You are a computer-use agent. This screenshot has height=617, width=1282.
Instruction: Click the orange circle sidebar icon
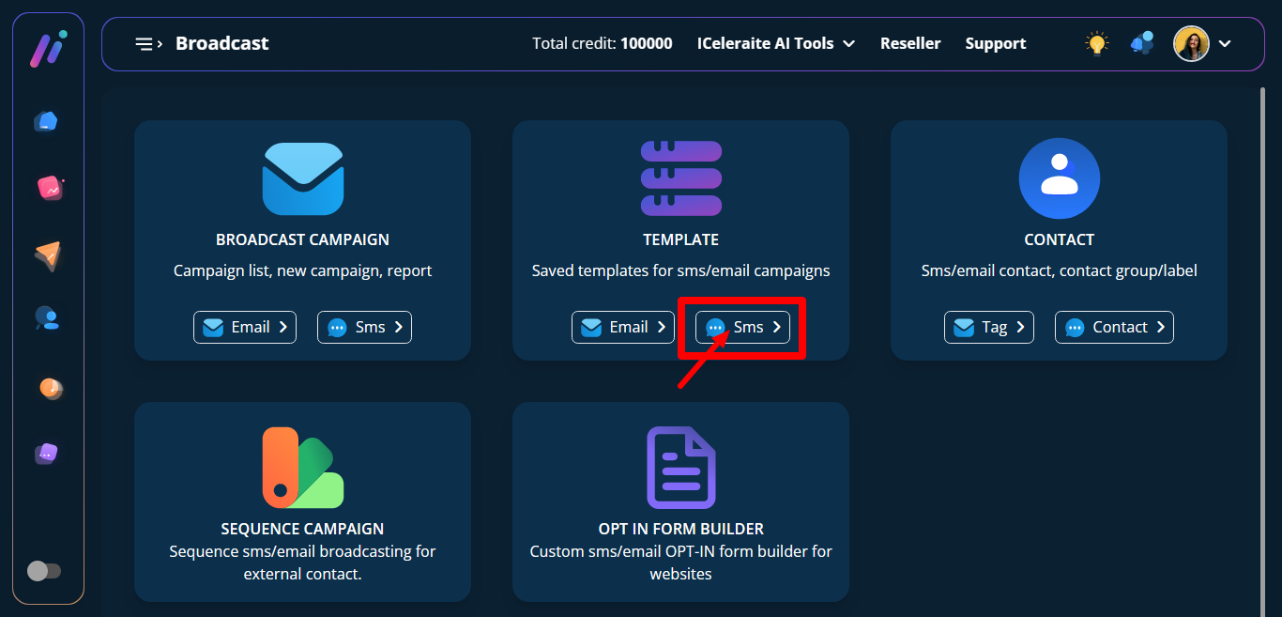click(50, 388)
